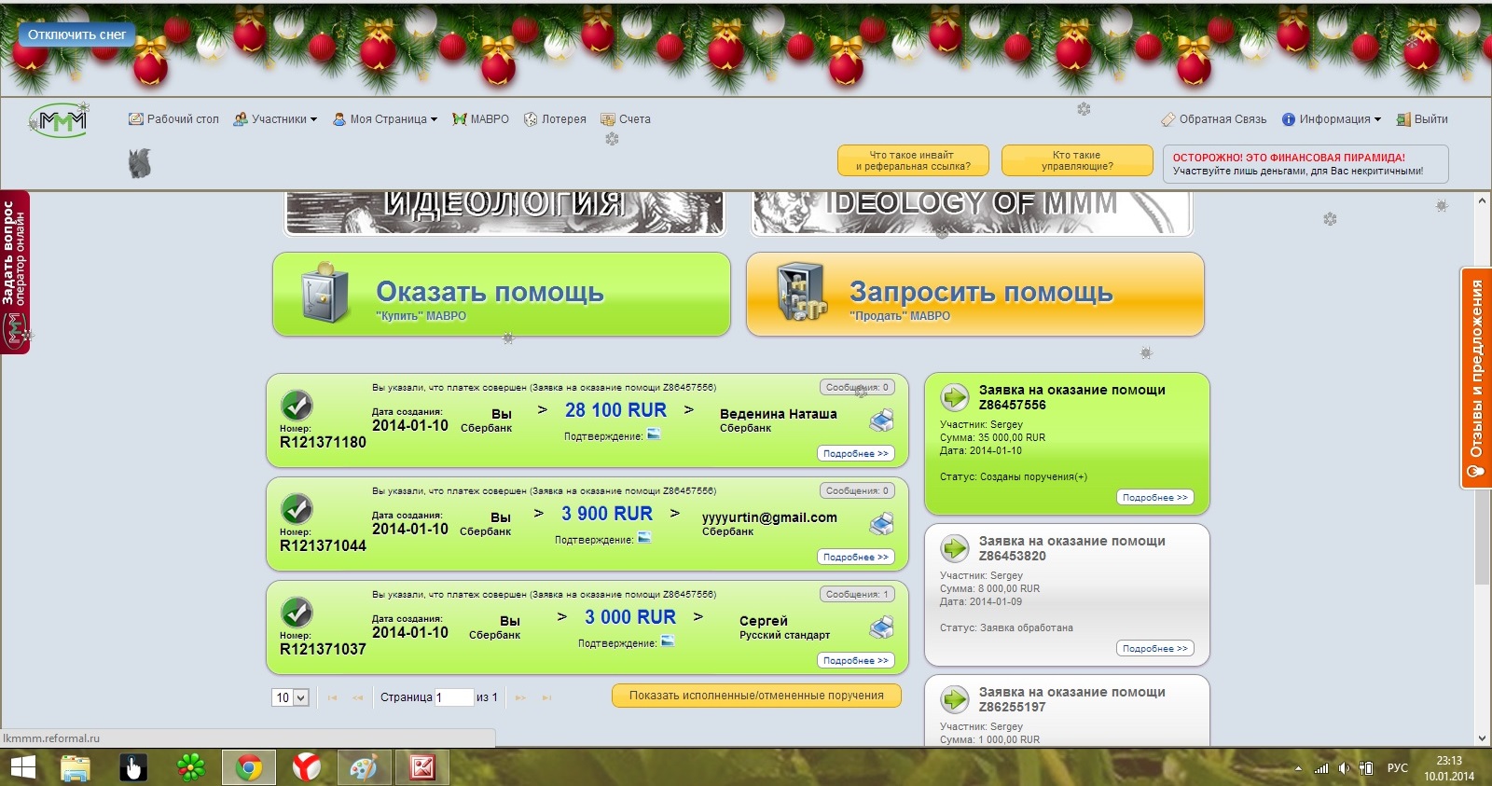Click arrow icon of request Z86255197
The height and width of the screenshot is (786, 1492).
955,698
